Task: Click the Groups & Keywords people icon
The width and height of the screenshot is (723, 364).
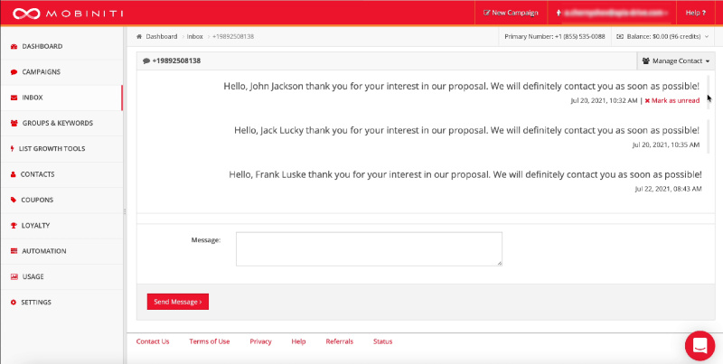Action: [13, 123]
